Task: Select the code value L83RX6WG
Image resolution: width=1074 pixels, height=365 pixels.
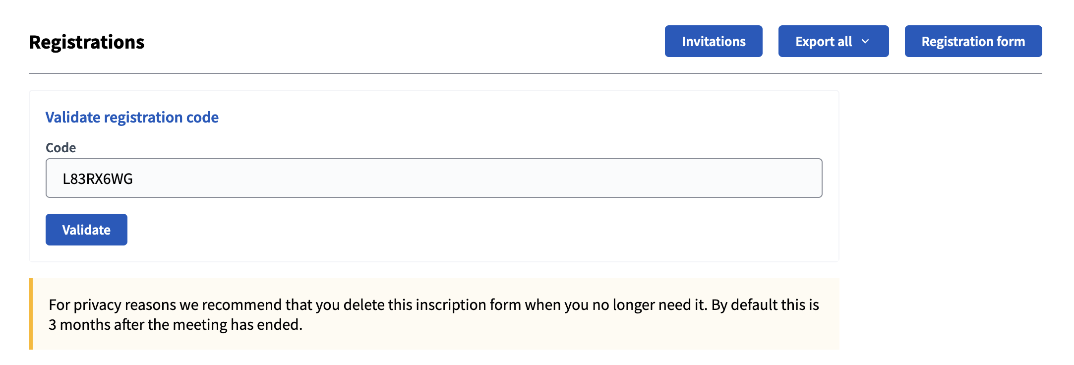Action: 98,179
